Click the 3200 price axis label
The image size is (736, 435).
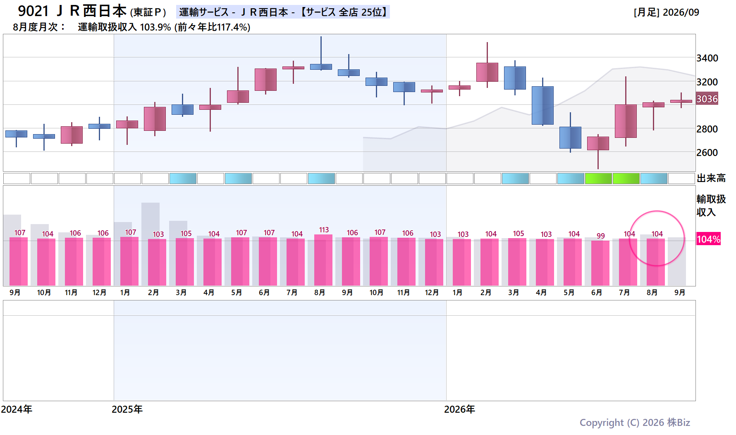point(707,82)
